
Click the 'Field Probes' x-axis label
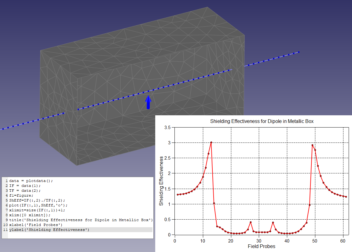[x=261, y=246]
